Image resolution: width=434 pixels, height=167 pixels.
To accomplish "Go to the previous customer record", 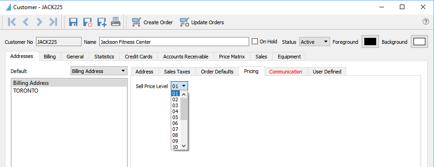I will tap(26, 22).
